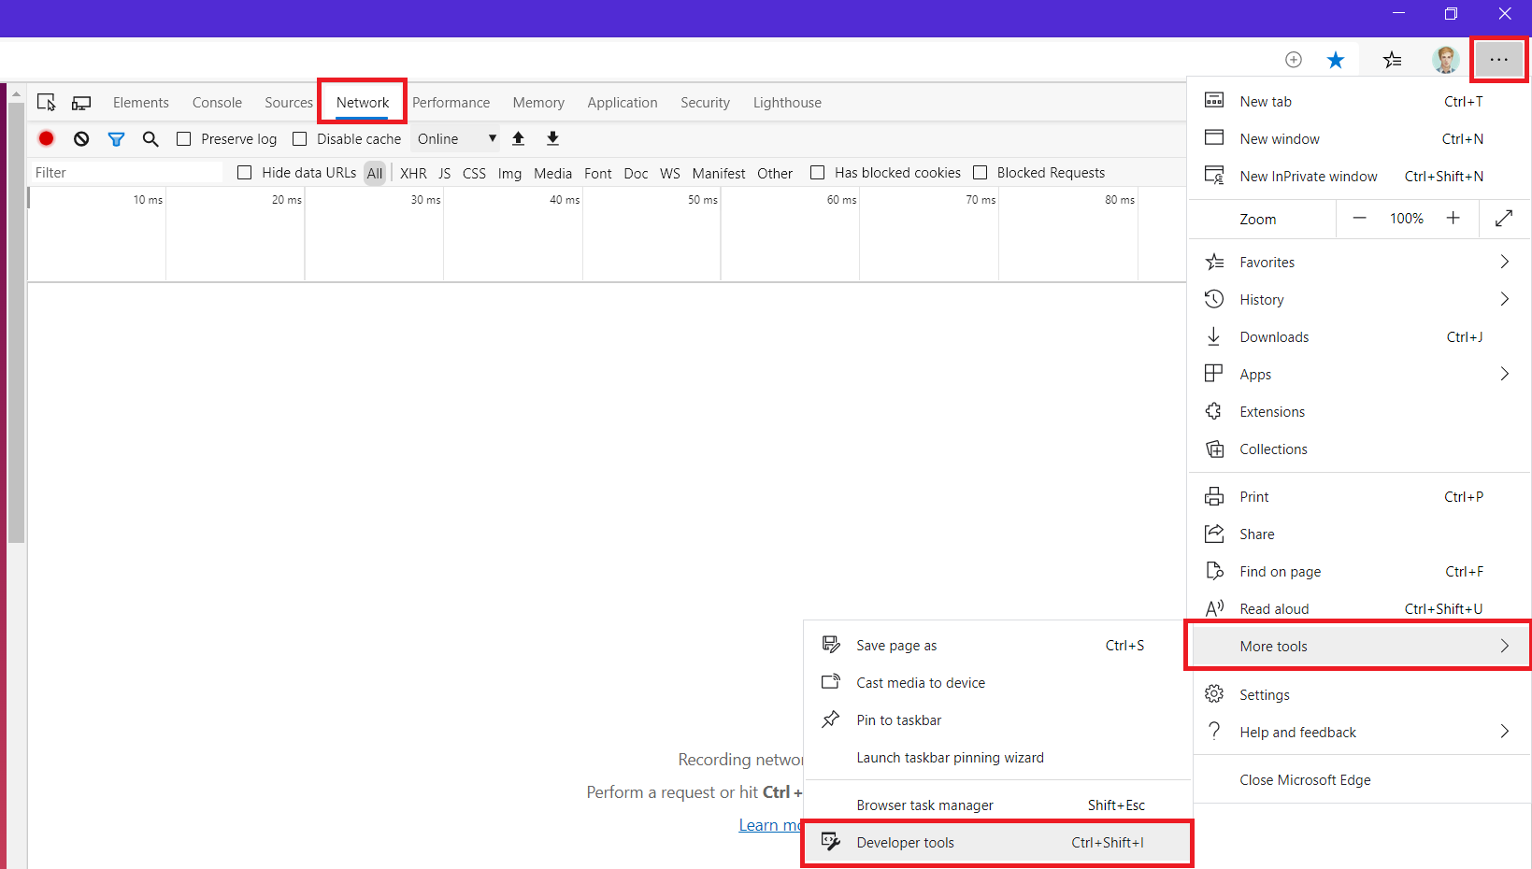Switch to the Console panel
Image resolution: width=1532 pixels, height=869 pixels.
coord(216,102)
